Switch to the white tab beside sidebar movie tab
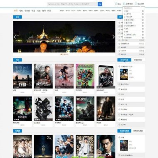This screenshot has width=158, height=158. coord(138,60)
